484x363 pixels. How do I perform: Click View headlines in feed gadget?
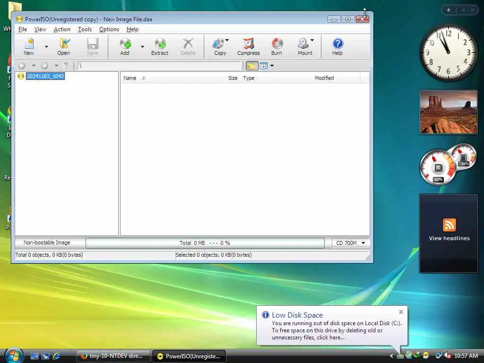(449, 238)
